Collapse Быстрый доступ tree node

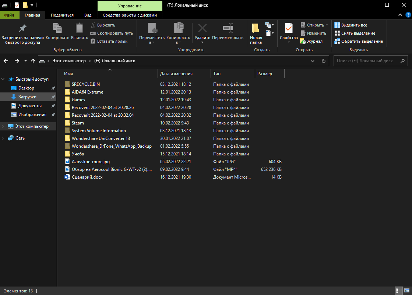pyautogui.click(x=3, y=79)
